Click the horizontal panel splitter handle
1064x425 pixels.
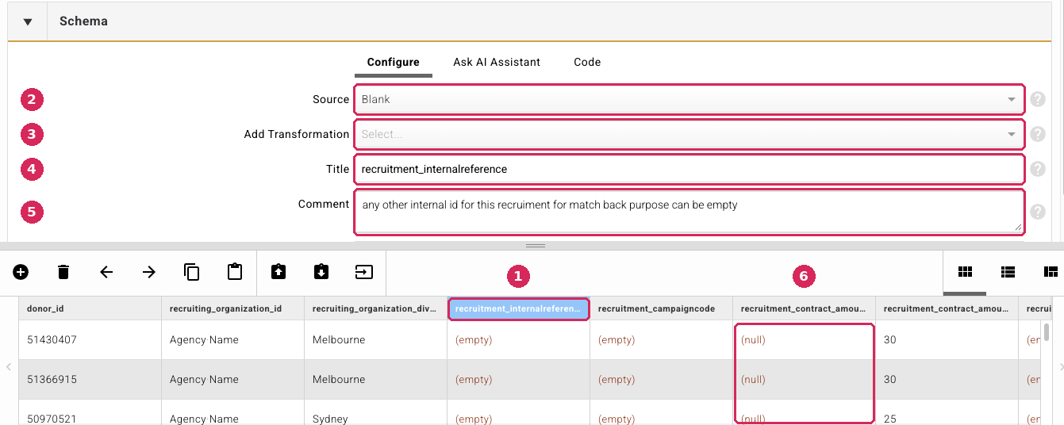pos(536,246)
